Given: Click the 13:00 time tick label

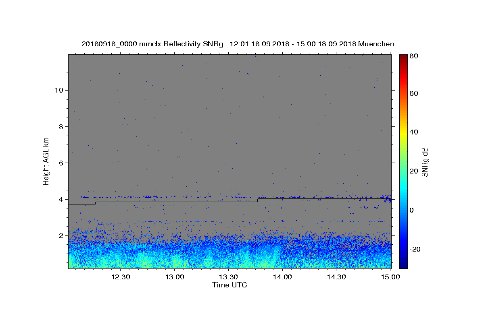Looking at the screenshot, I should coord(175,277).
